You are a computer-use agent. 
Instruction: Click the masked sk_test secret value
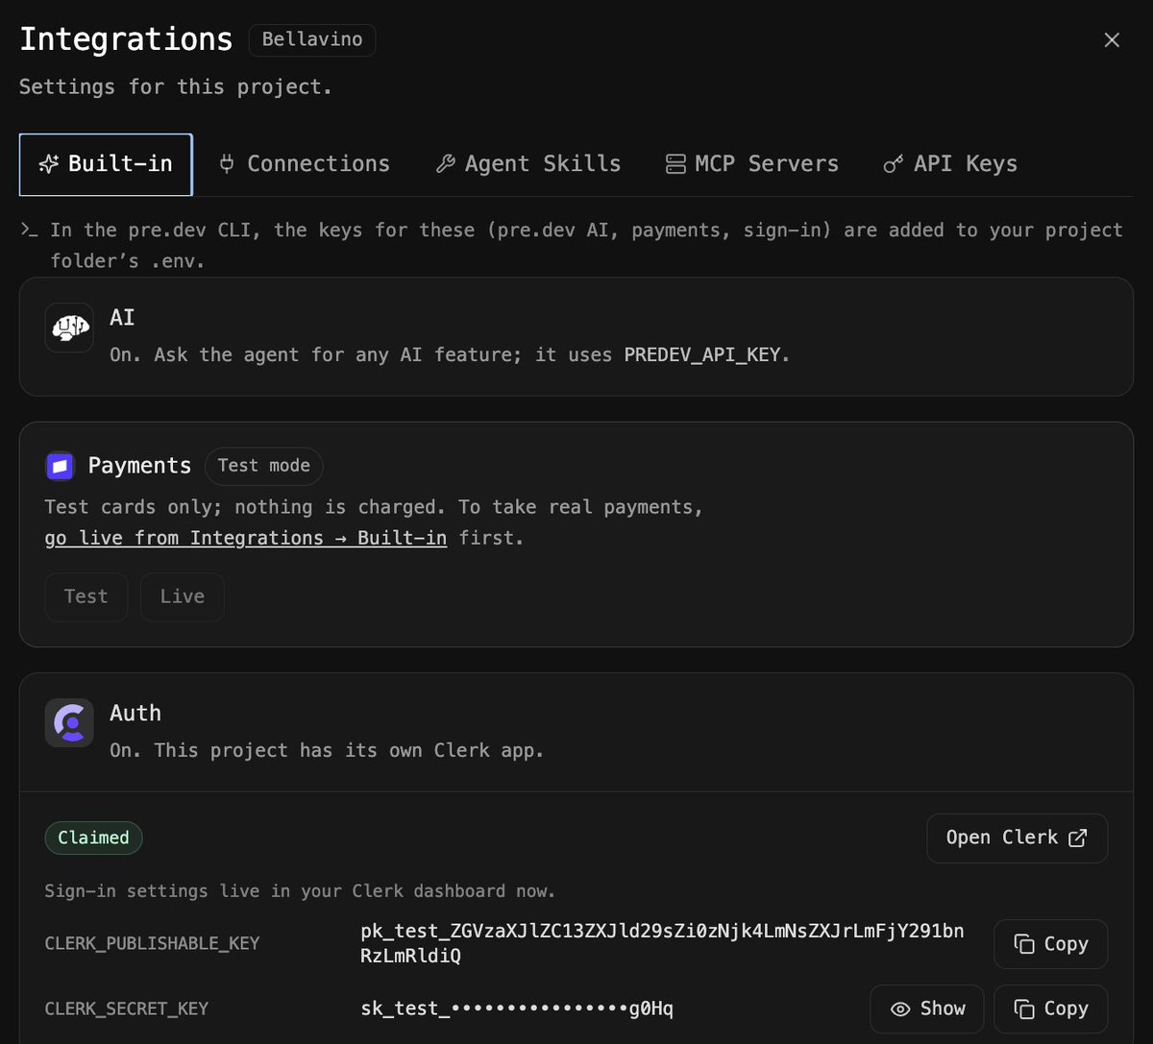pos(517,1008)
